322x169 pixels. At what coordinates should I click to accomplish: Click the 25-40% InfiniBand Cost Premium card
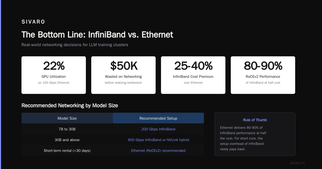[x=193, y=75]
